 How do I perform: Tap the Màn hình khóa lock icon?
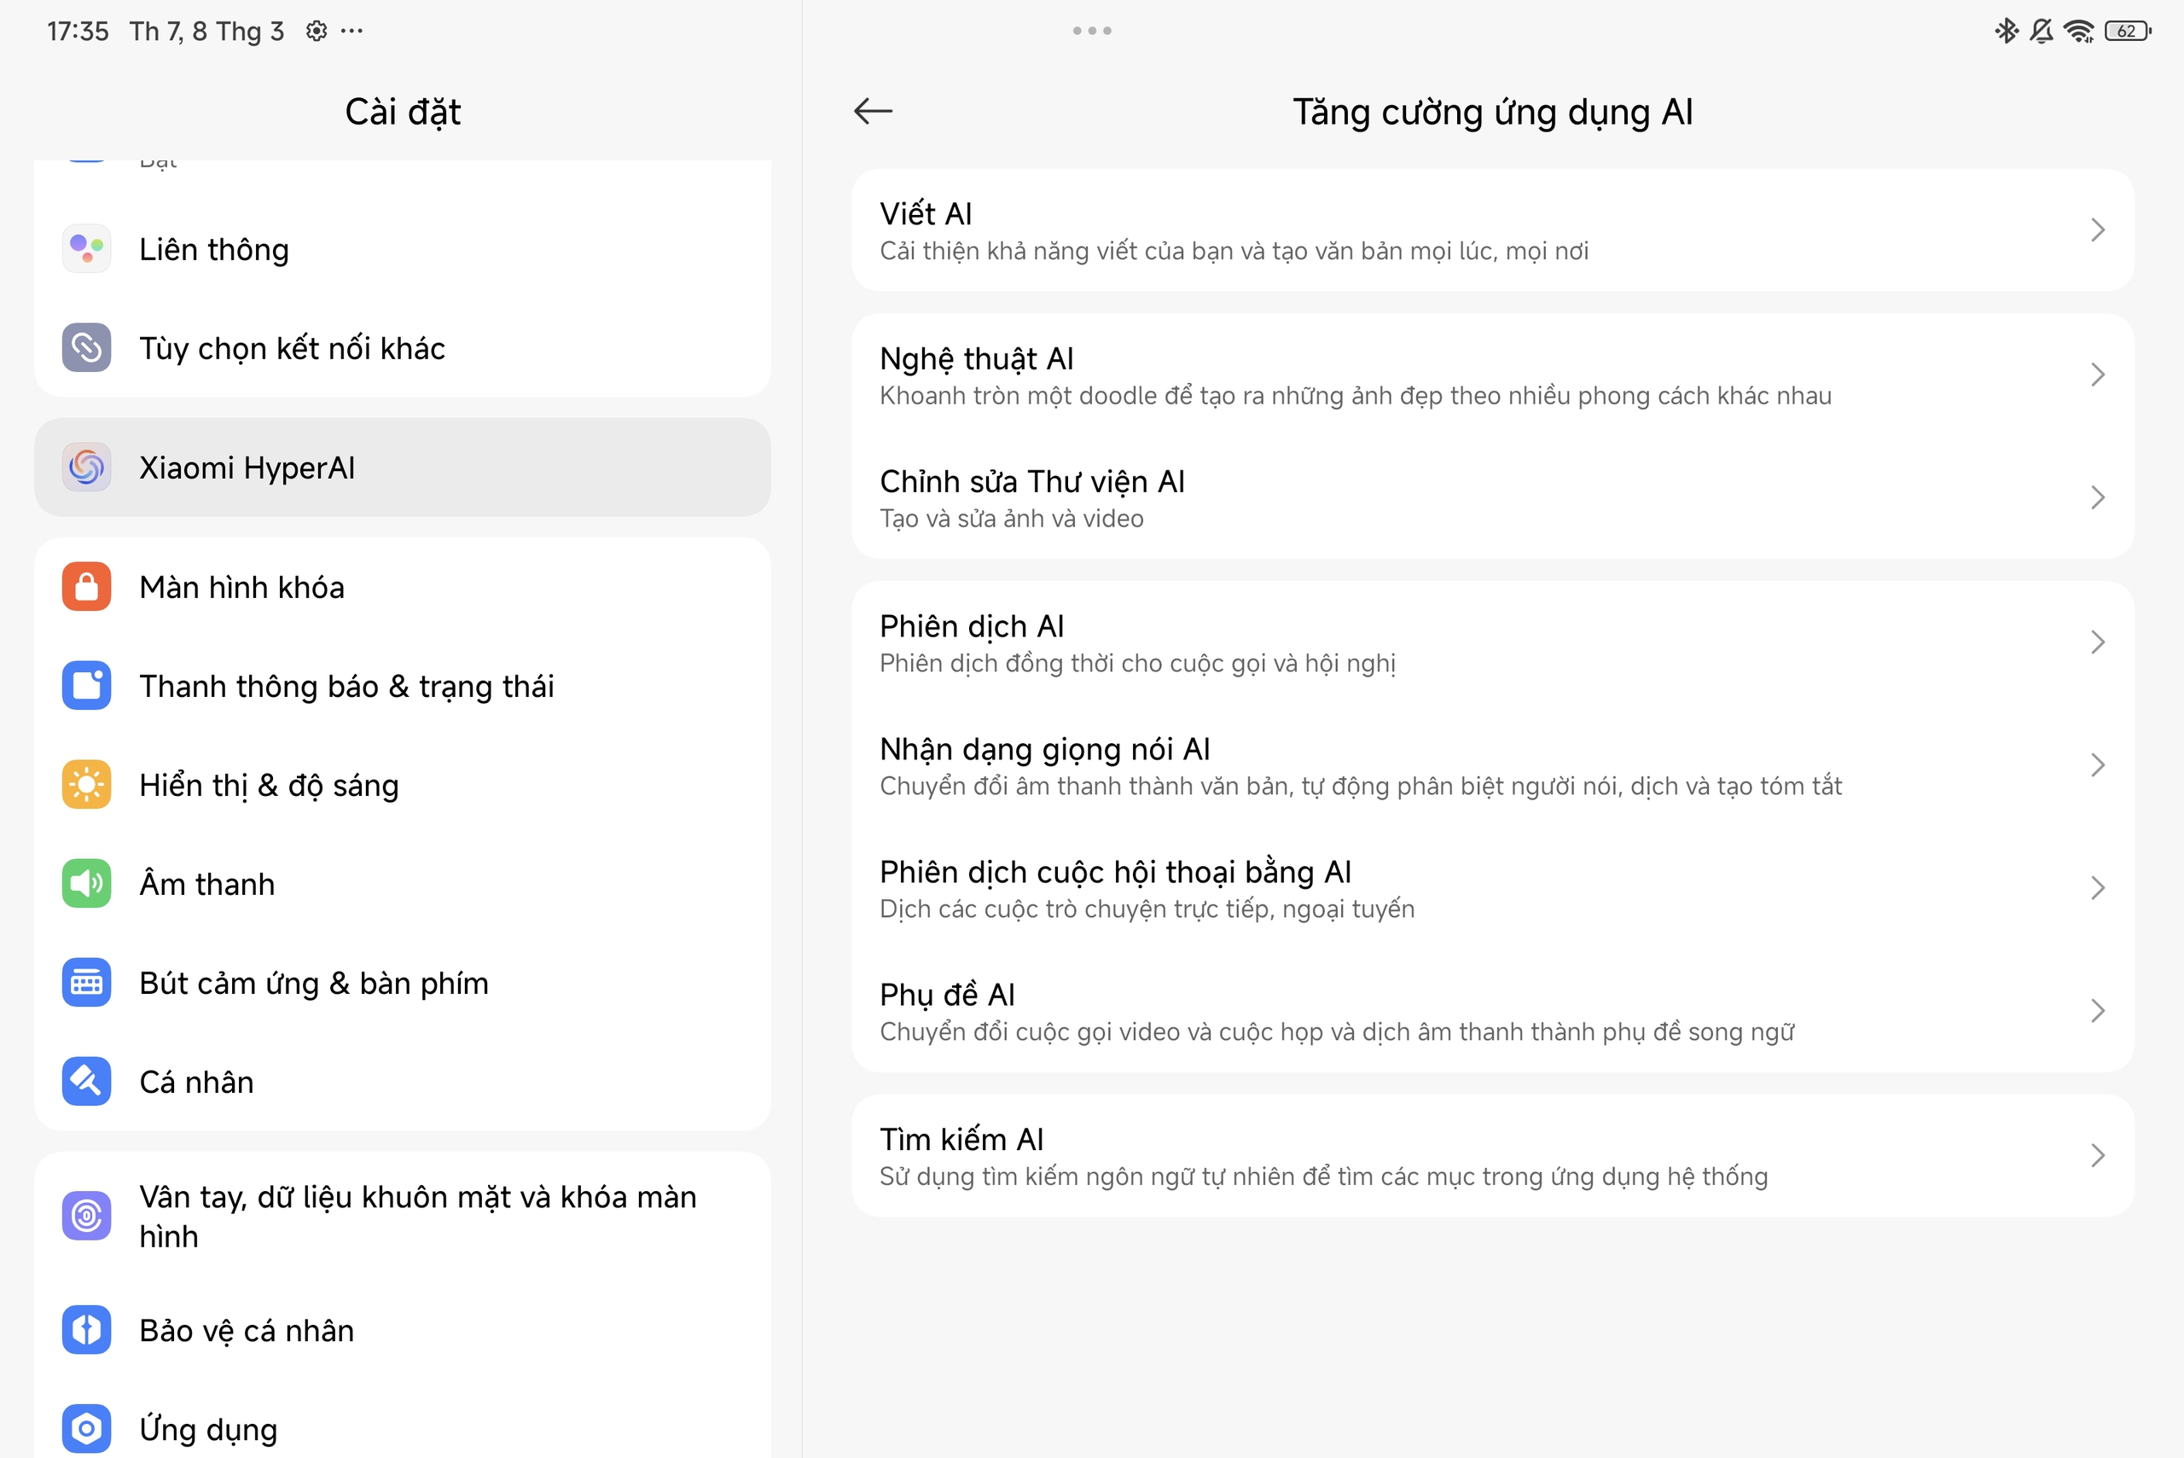pyautogui.click(x=86, y=587)
